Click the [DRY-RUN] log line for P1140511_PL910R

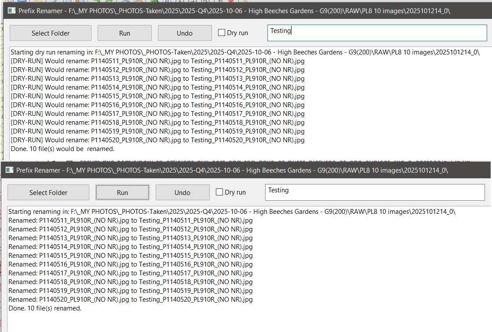tap(157, 61)
